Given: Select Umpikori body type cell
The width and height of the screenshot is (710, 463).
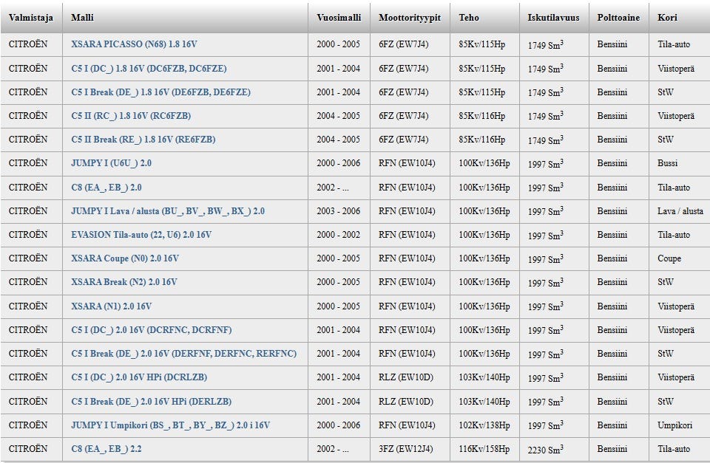Looking at the screenshot, I should tap(674, 425).
